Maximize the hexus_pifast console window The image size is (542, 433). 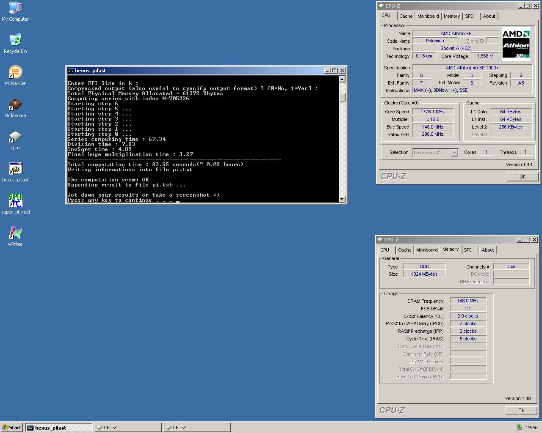pos(335,71)
